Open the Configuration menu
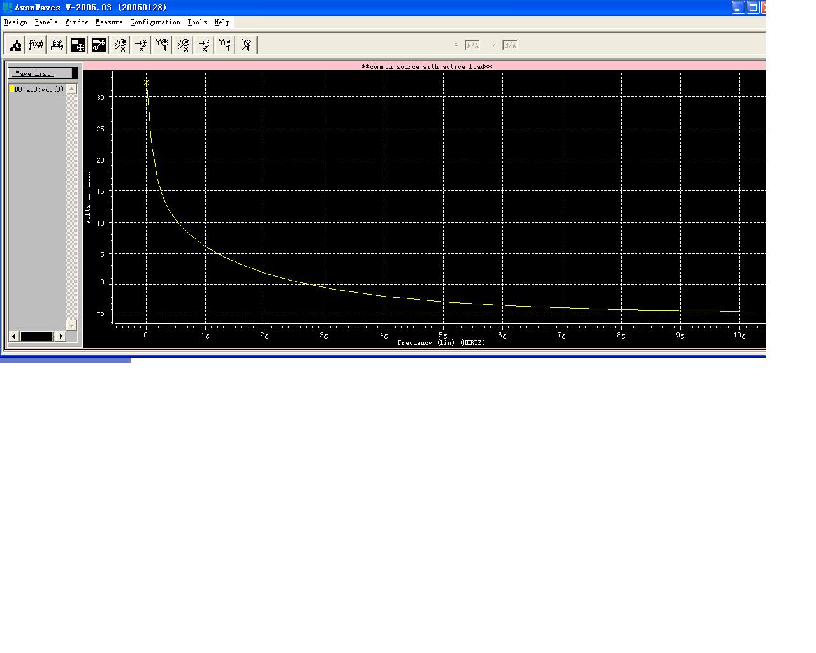This screenshot has width=816, height=653. [155, 22]
